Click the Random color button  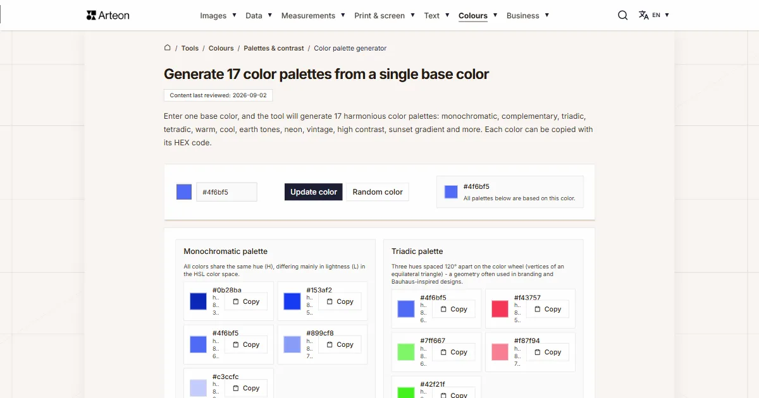[378, 192]
